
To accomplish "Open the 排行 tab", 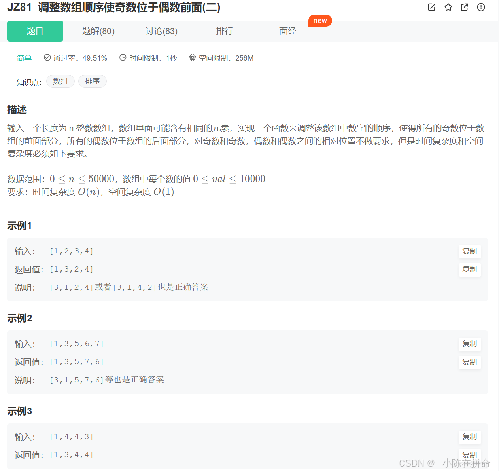I will pyautogui.click(x=225, y=31).
